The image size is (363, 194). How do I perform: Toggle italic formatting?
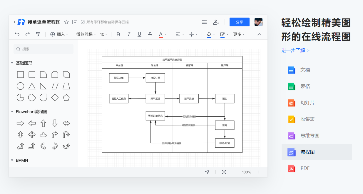(x=129, y=34)
